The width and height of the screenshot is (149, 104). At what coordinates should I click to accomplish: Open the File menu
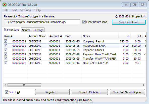click(6, 10)
